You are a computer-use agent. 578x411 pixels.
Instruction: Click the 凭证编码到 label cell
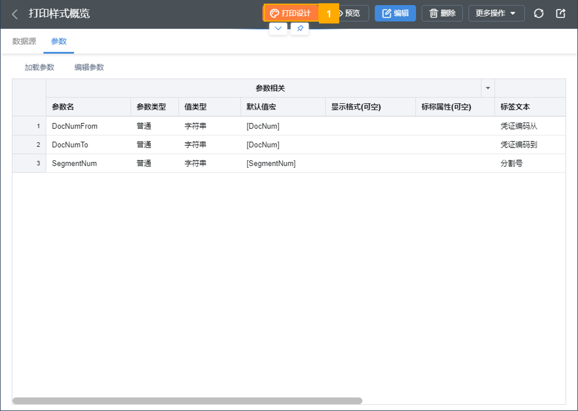pos(530,145)
